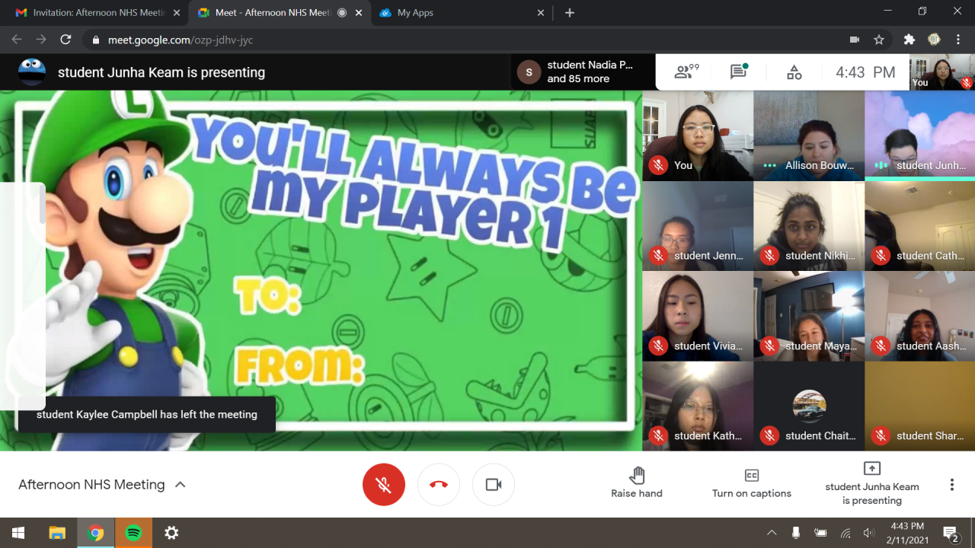Click the Meet 4:43 PM clock text
975x548 pixels.
[x=865, y=72]
